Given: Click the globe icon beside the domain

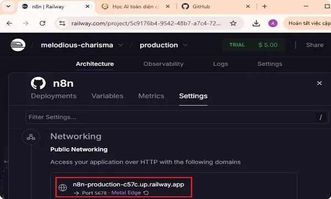Looking at the screenshot, I should pyautogui.click(x=63, y=187).
